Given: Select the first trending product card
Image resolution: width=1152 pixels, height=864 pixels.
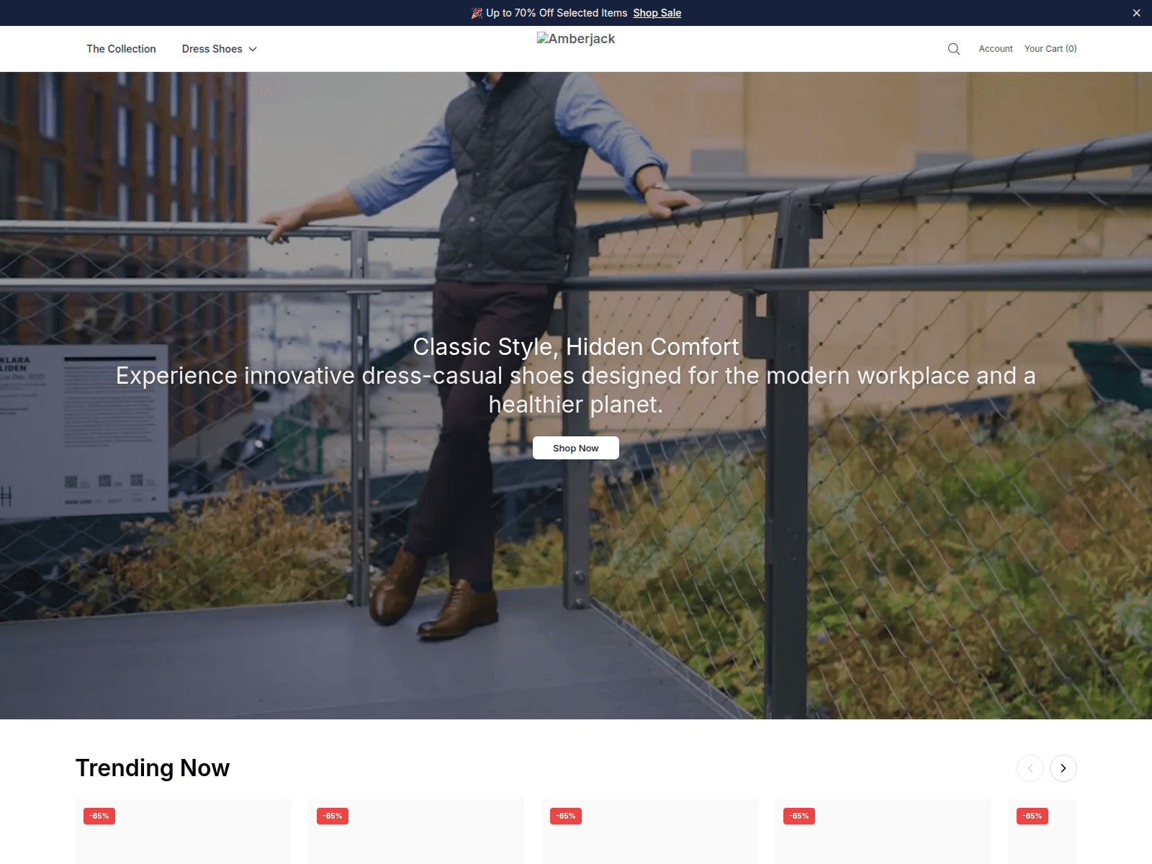Looking at the screenshot, I should click(x=183, y=832).
